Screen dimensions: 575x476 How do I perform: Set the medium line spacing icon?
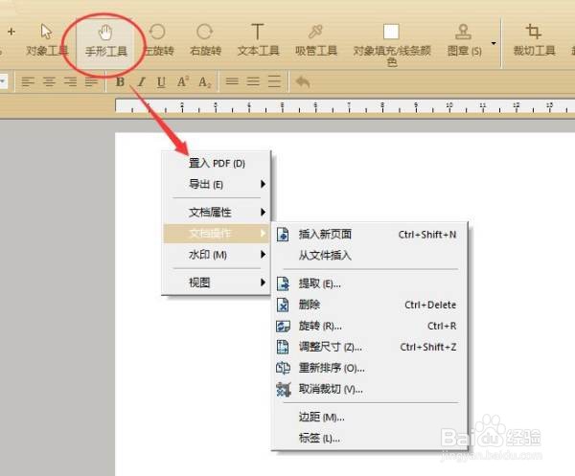click(253, 81)
